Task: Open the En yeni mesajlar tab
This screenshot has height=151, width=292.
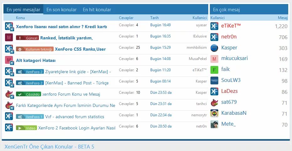Action: tap(23, 10)
